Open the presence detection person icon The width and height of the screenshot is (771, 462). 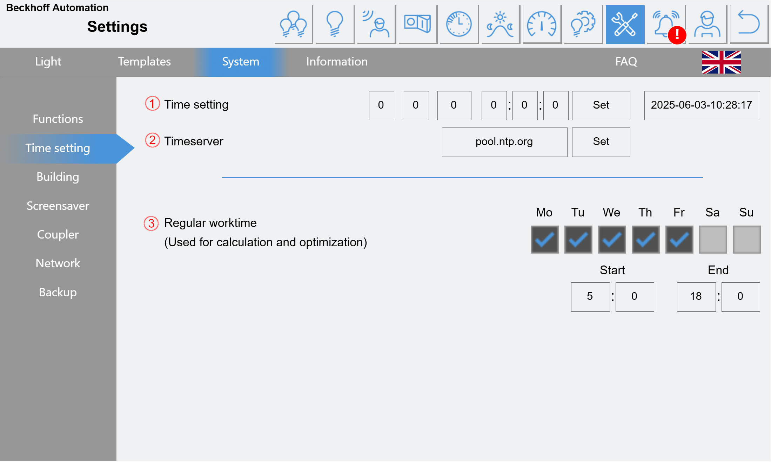(376, 25)
